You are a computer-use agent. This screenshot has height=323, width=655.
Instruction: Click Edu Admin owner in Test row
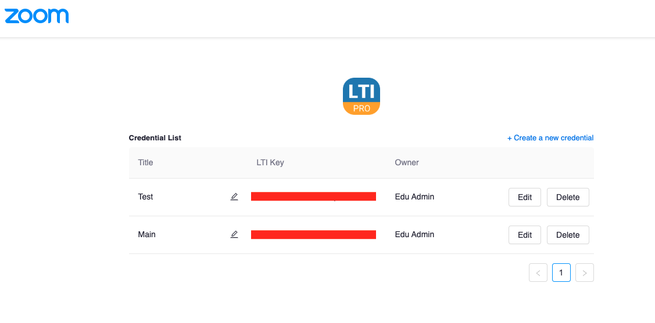click(414, 197)
